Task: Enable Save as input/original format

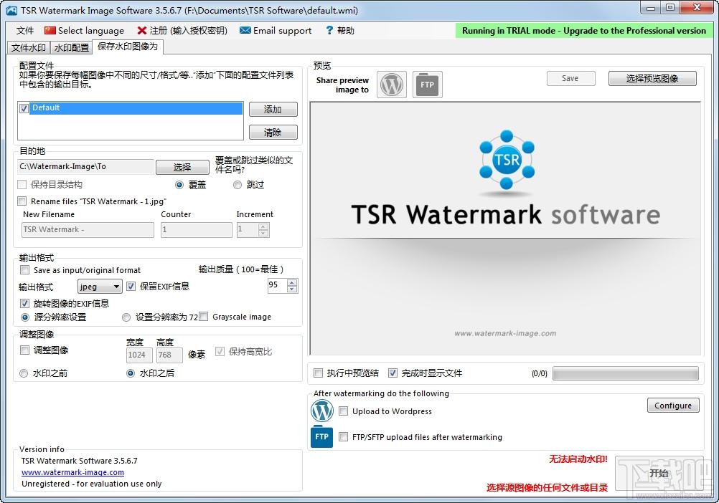Action: pos(25,270)
